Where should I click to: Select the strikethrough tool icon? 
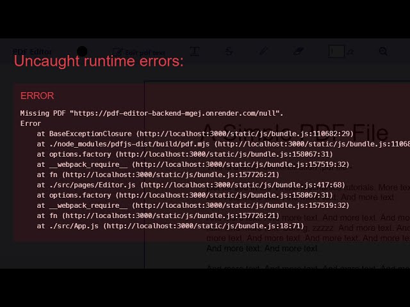229,51
